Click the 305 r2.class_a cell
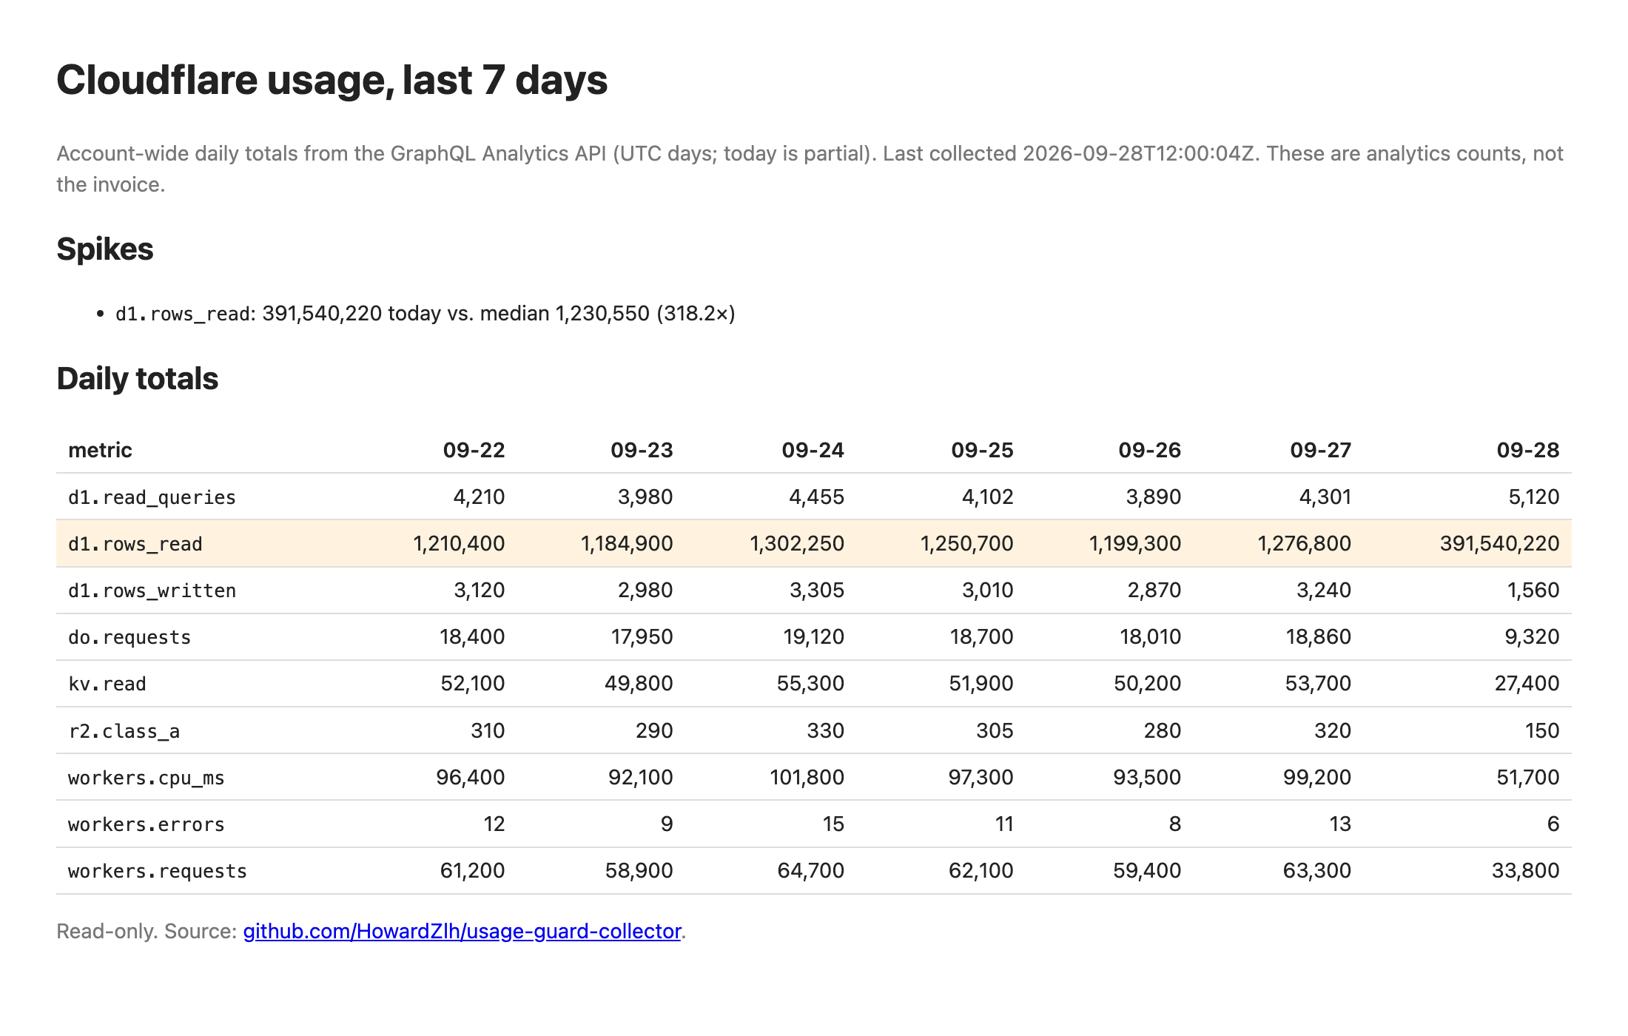 point(995,731)
